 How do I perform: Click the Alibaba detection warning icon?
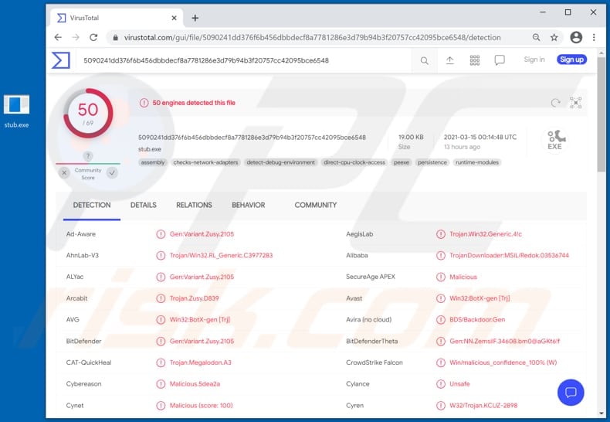(x=440, y=255)
